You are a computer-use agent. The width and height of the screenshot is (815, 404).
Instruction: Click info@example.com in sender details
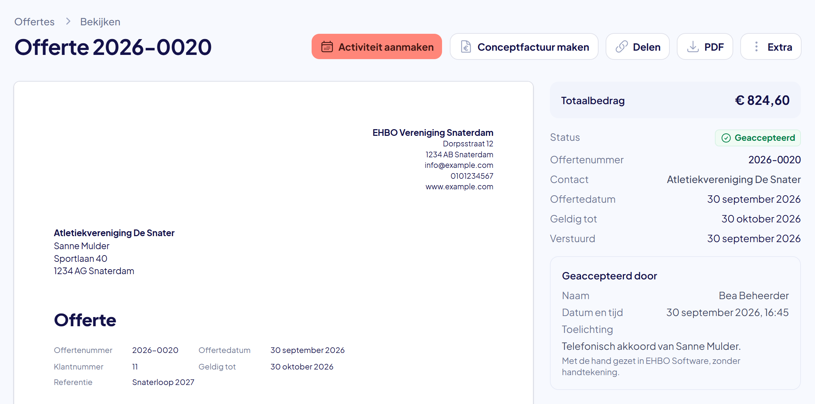[x=459, y=165]
